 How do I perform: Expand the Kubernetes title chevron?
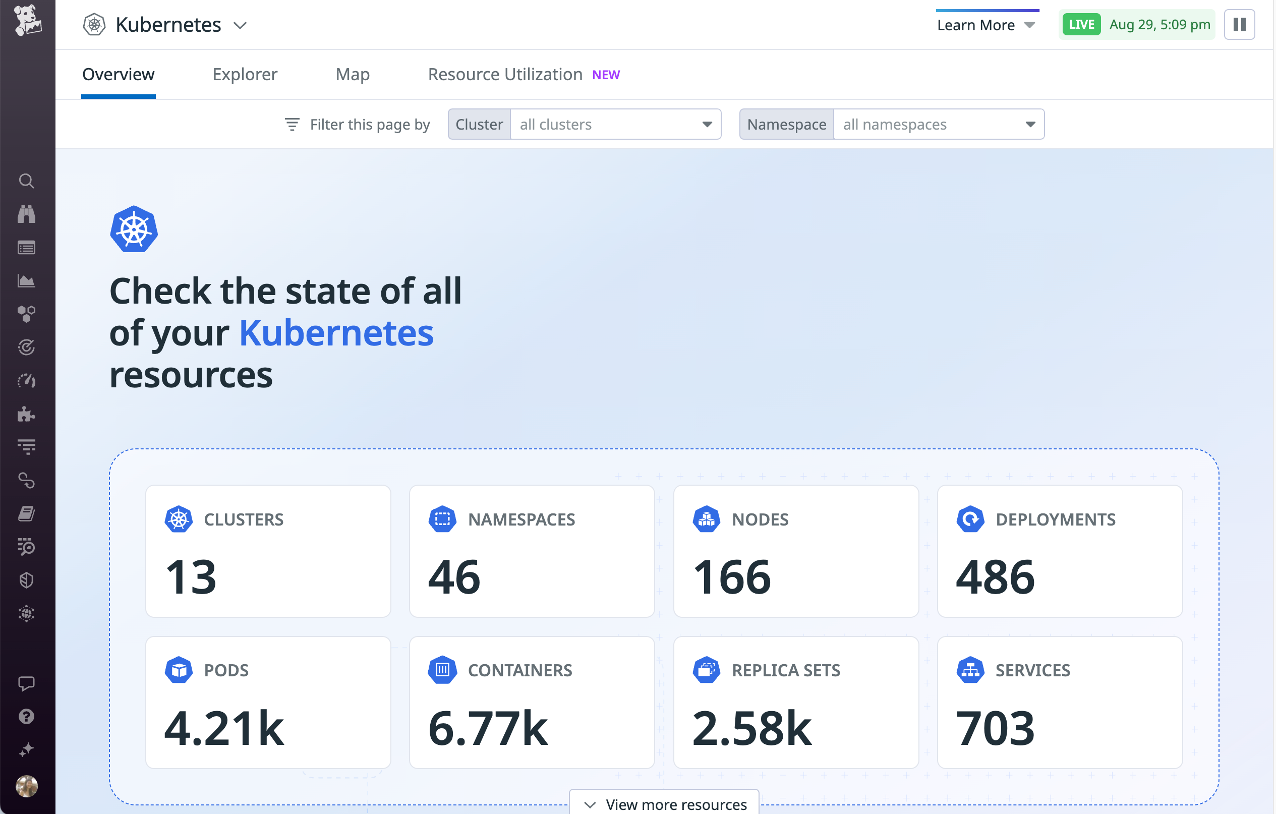click(x=240, y=25)
